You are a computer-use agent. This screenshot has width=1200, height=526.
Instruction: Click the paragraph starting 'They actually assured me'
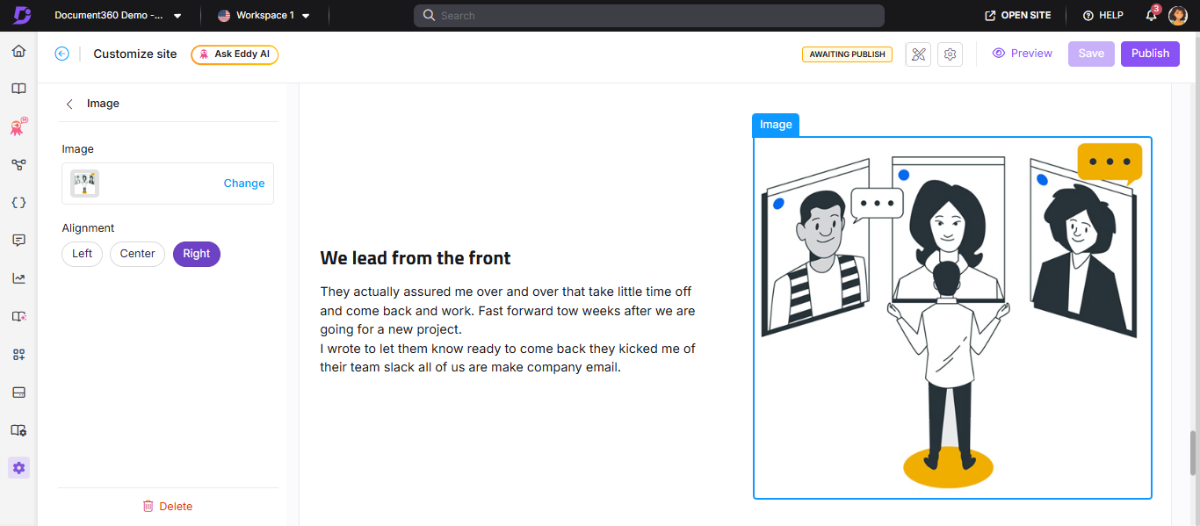pos(508,329)
